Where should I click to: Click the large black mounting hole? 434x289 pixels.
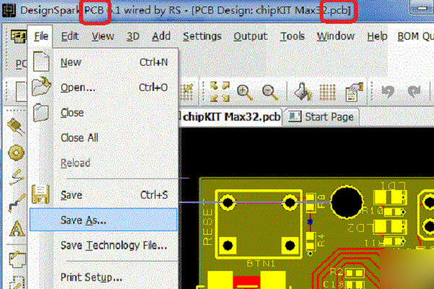[x=346, y=202]
